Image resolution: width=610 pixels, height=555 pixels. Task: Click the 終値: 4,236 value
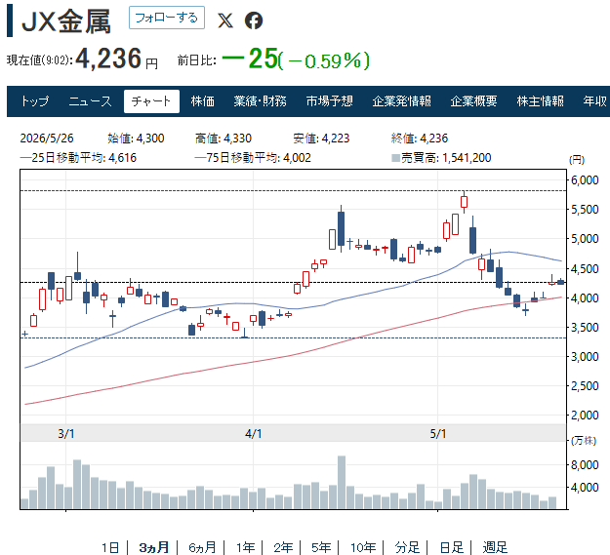pyautogui.click(x=420, y=139)
